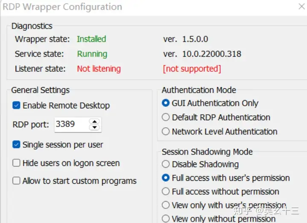The height and width of the screenshot is (223, 307).
Task: Close the RDP Wrapper Configuration window
Action: point(302,6)
